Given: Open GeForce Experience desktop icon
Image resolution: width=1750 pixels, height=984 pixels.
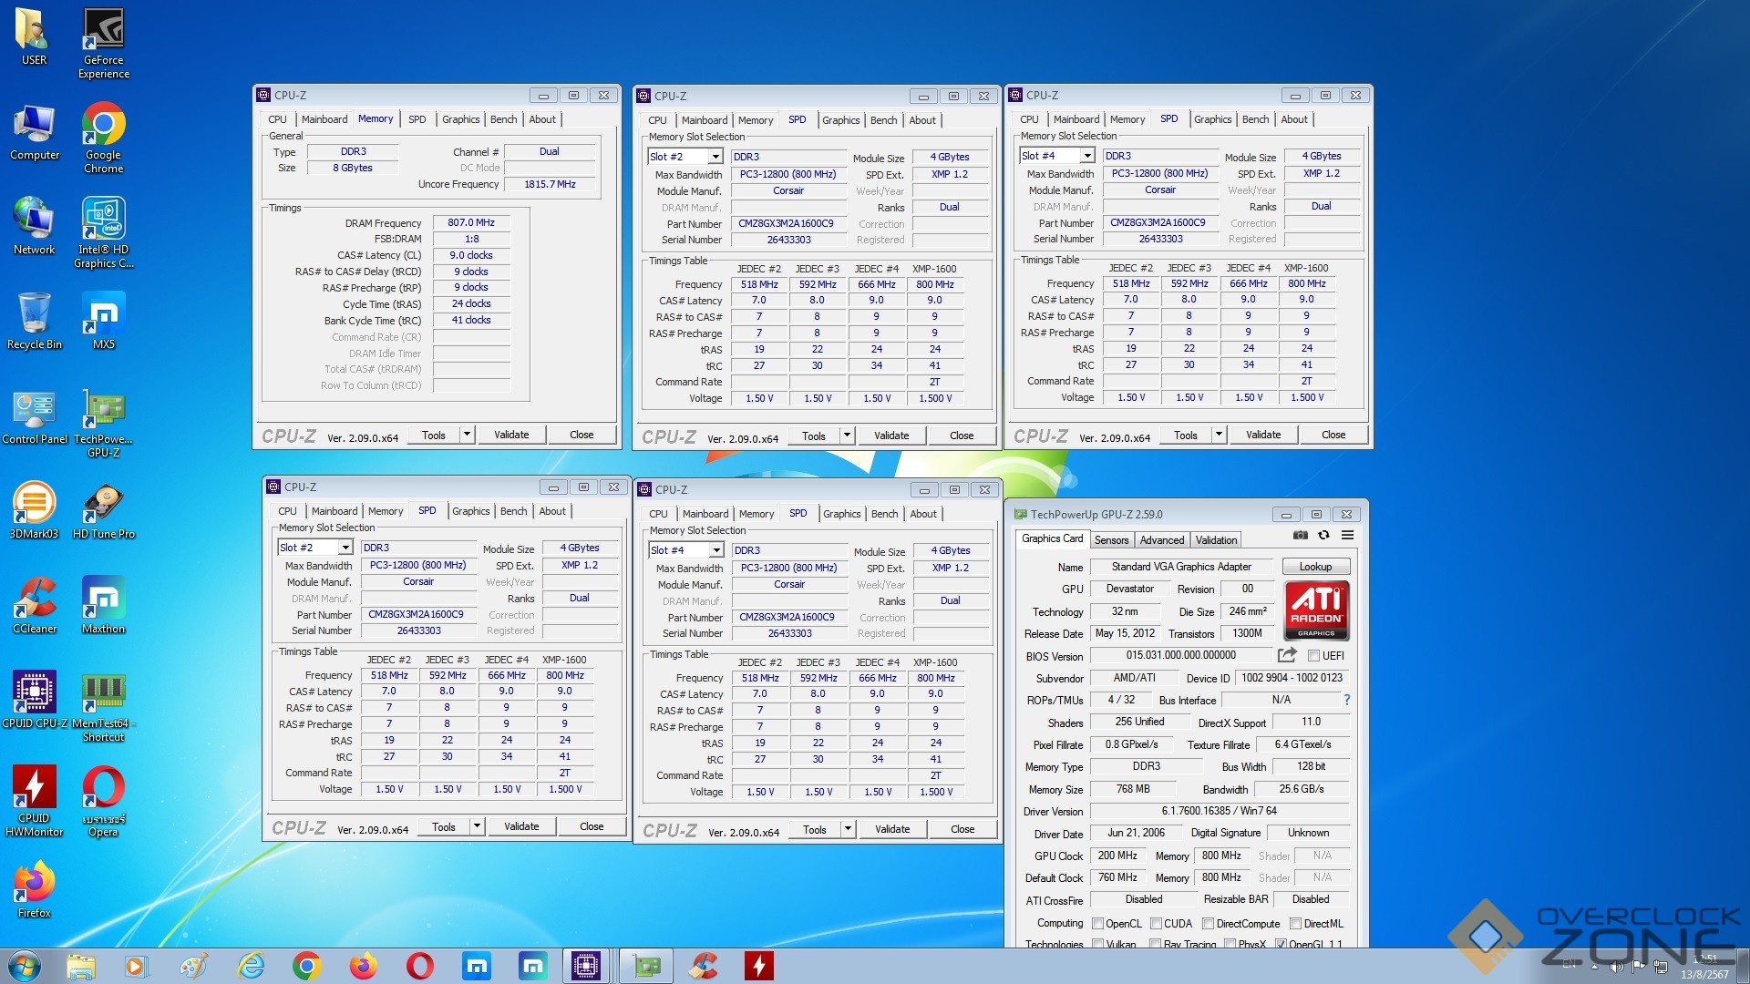Looking at the screenshot, I should (104, 43).
